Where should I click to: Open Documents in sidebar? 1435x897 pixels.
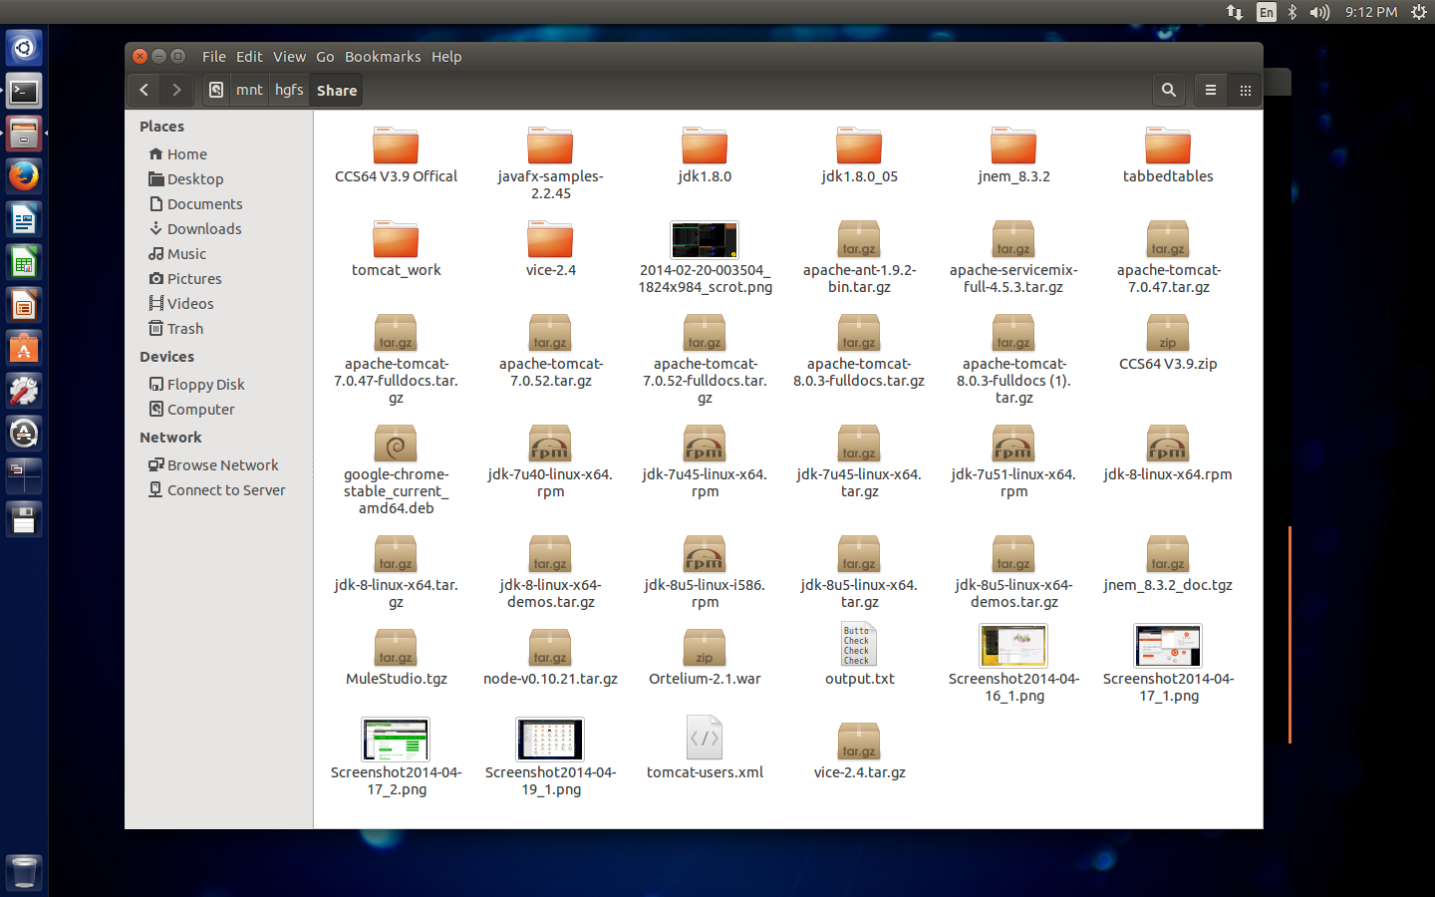coord(195,204)
